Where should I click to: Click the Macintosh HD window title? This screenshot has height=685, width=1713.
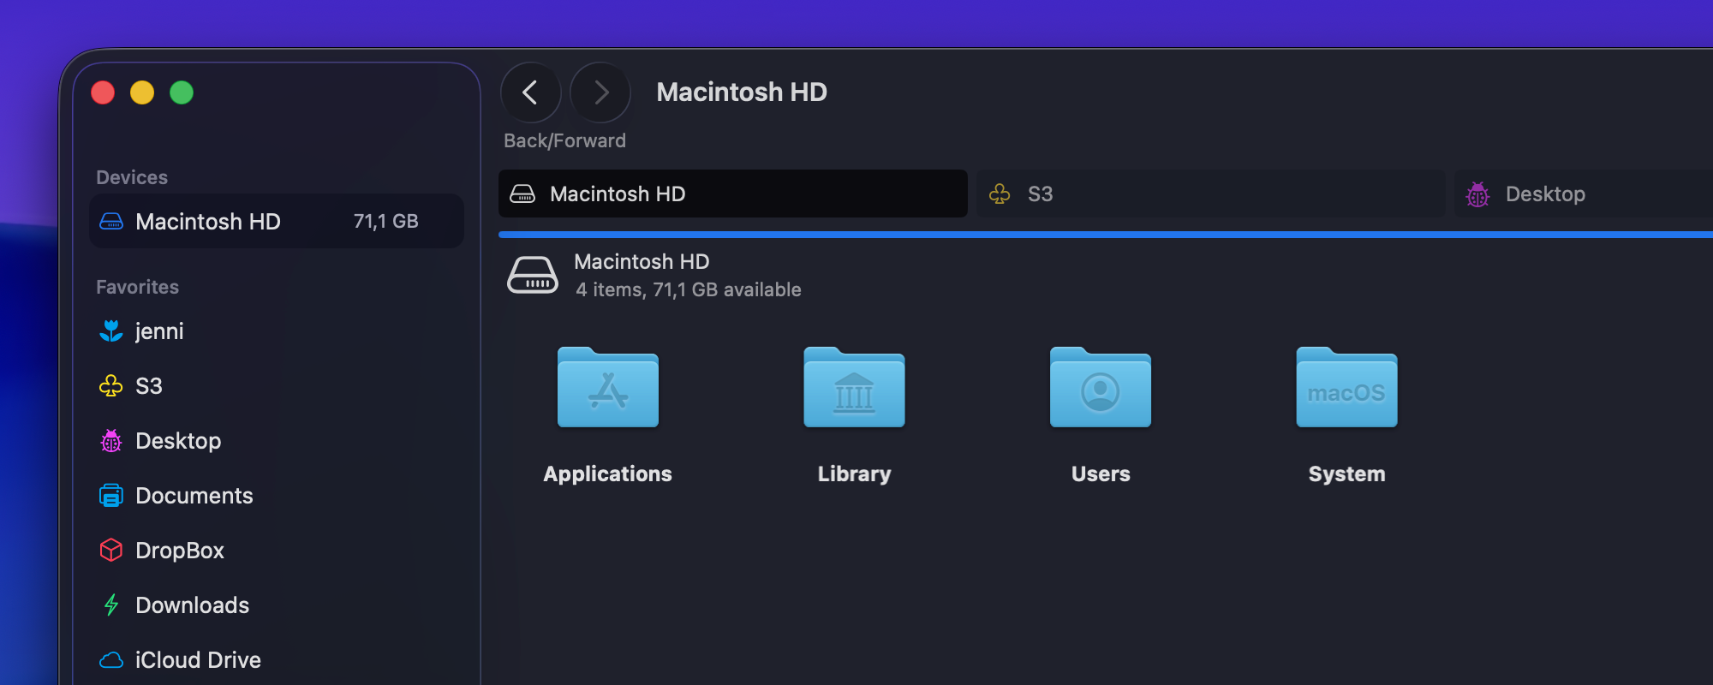click(742, 92)
